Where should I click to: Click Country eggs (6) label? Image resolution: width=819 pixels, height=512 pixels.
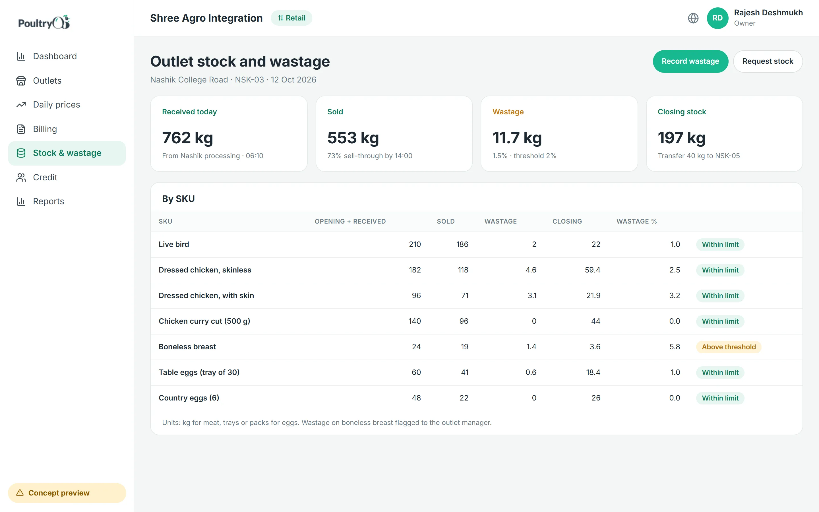point(189,398)
